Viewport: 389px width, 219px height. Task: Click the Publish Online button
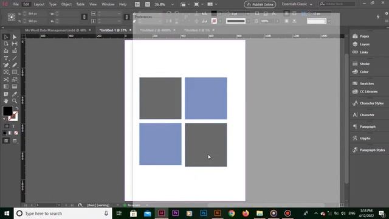coord(260,4)
